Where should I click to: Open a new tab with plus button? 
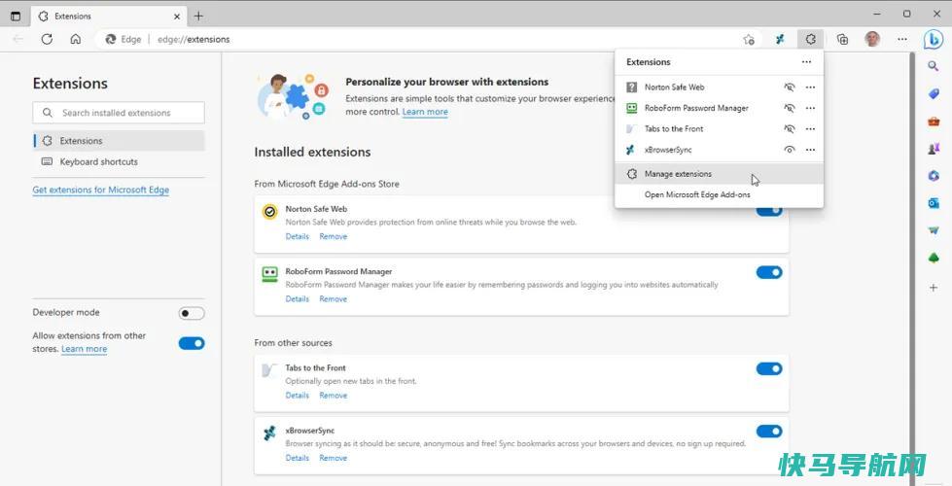(198, 17)
